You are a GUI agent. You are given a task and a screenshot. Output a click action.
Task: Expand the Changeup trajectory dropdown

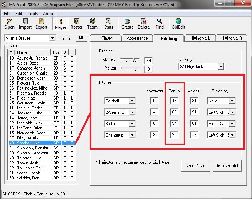(x=232, y=135)
